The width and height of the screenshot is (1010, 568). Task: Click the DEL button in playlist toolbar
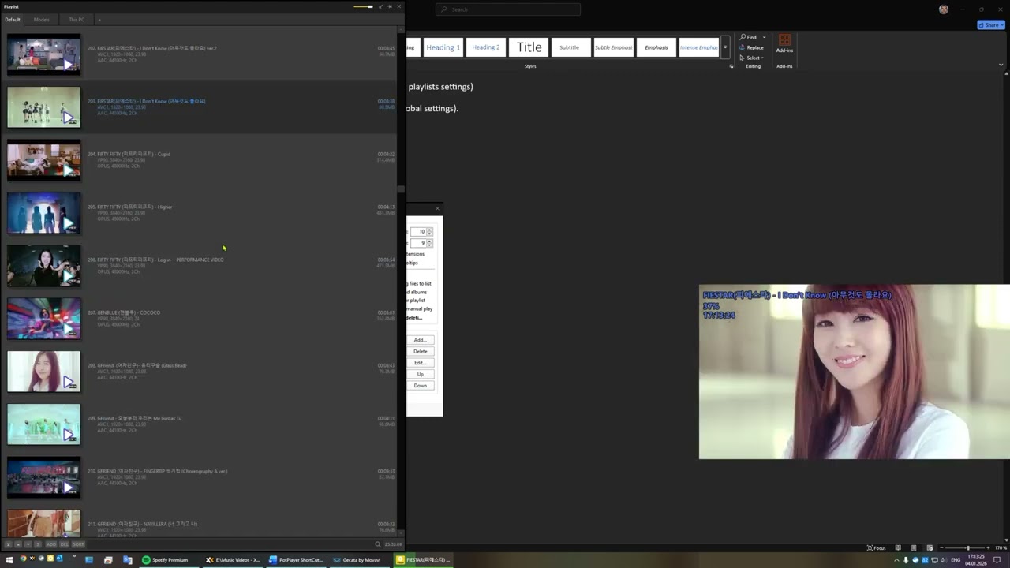[64, 544]
